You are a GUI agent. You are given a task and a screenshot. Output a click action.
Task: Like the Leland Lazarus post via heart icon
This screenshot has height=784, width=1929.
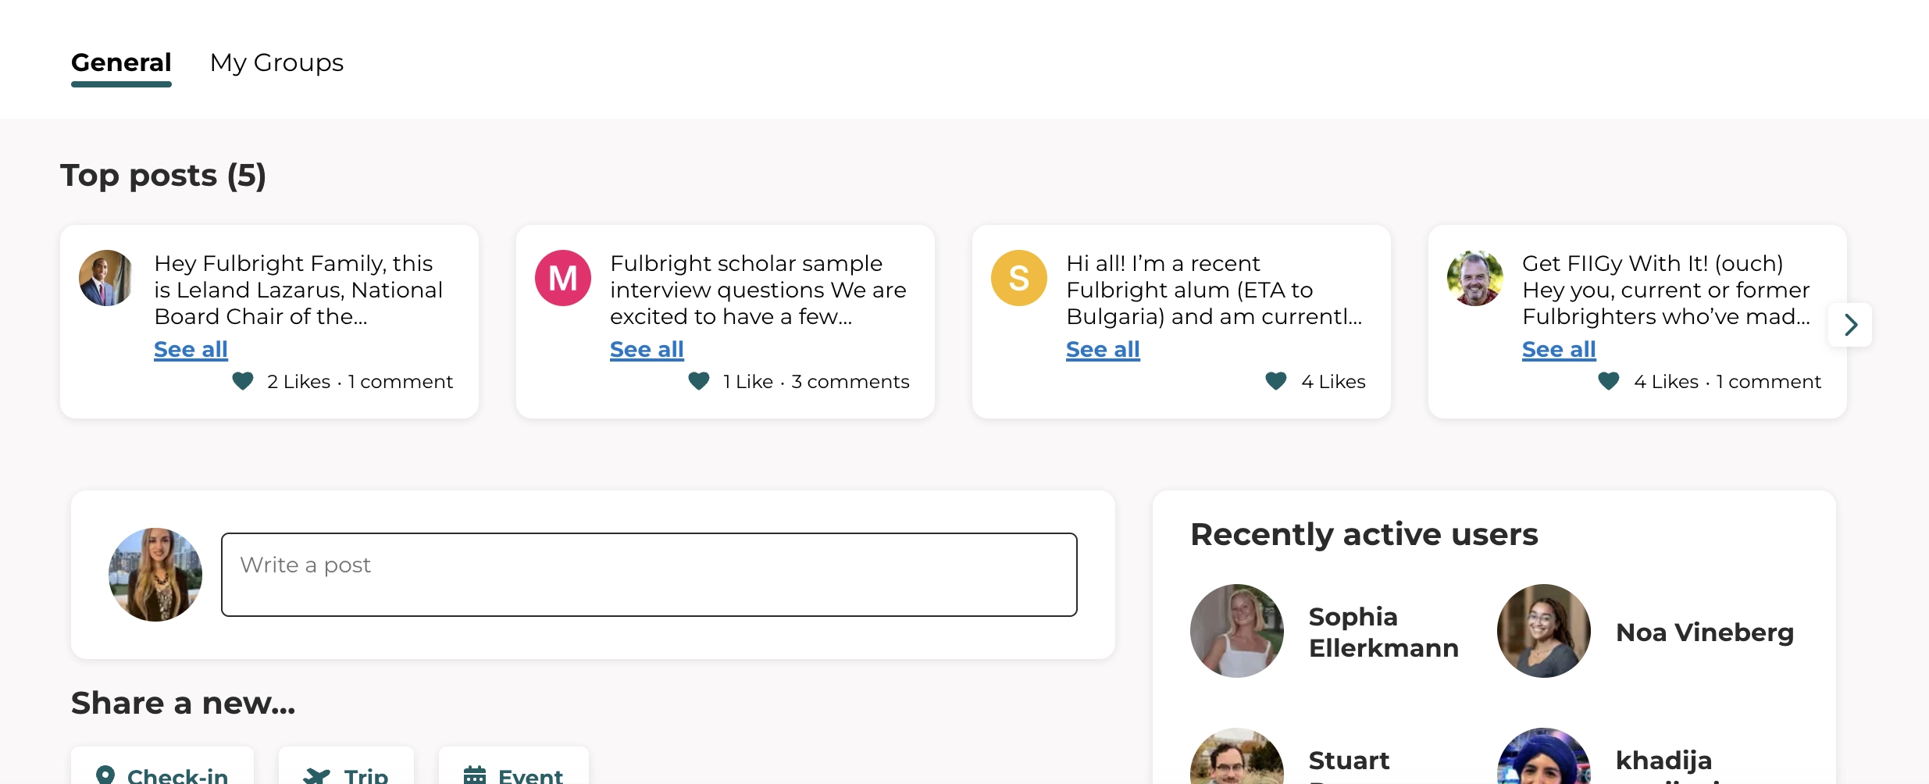(243, 381)
